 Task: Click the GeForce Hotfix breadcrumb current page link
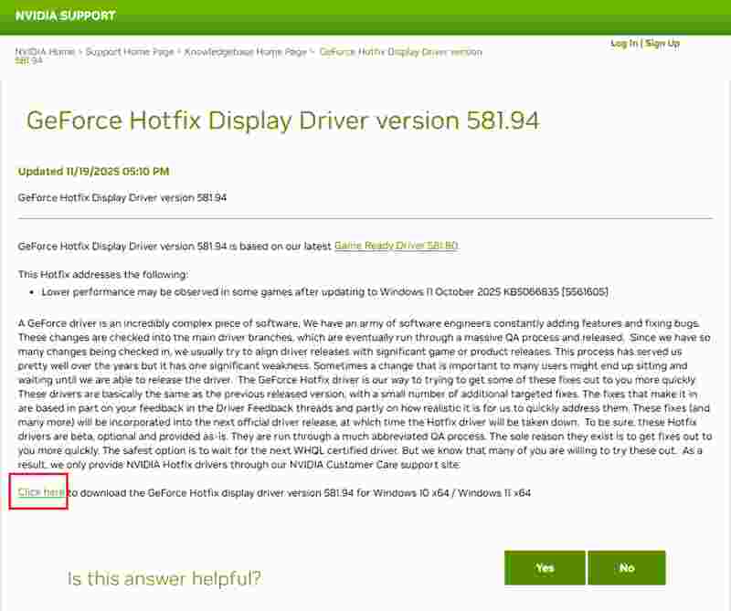tap(400, 52)
